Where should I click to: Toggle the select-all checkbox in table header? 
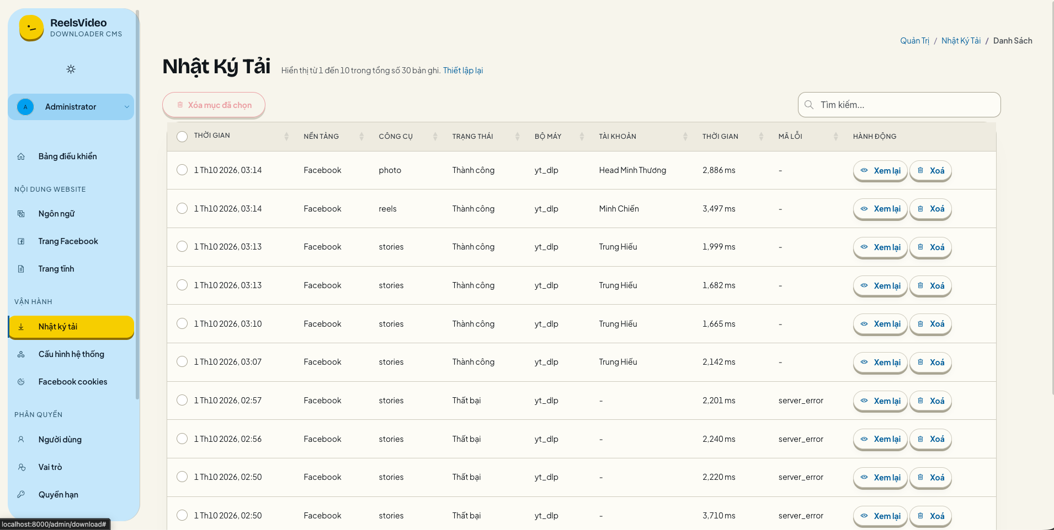182,137
